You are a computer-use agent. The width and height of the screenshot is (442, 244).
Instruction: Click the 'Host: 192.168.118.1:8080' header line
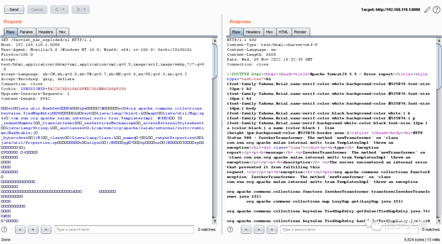pos(30,45)
